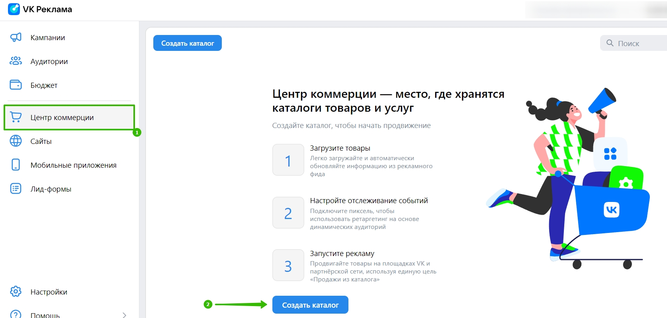Screen dimensions: 667x318
Task: Click the shopping cart icon for Центр коммерции
Action: click(16, 117)
